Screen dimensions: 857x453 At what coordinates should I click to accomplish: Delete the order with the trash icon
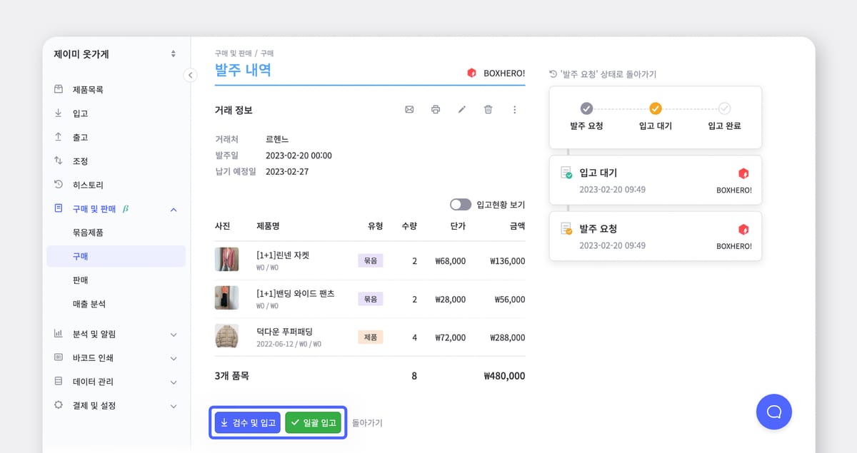click(x=488, y=109)
